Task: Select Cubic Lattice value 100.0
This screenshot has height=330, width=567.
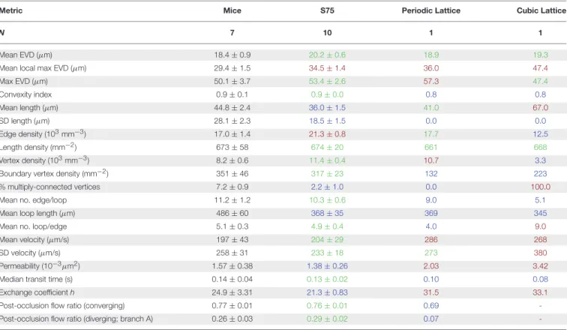Action: click(540, 187)
